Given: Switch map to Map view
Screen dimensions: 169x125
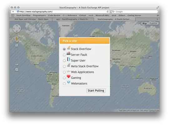Looking at the screenshot, I should (x=145, y=23).
